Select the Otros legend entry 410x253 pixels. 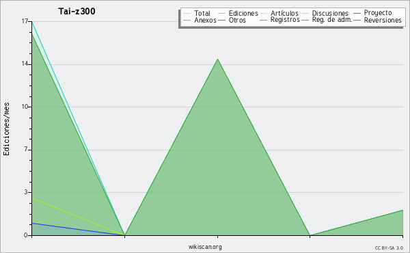(232, 20)
